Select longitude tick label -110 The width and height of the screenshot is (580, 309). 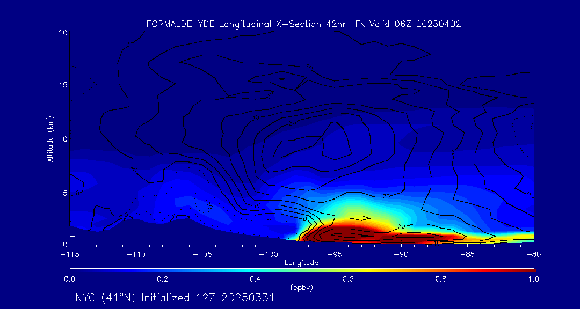click(136, 255)
